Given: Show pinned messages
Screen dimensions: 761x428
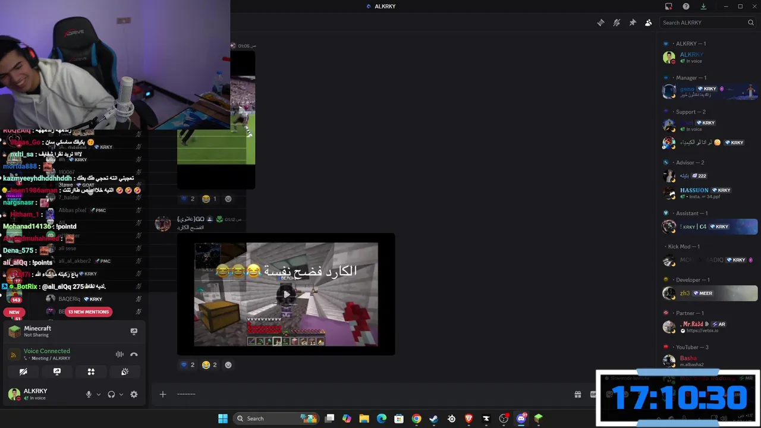Looking at the screenshot, I should pyautogui.click(x=633, y=23).
